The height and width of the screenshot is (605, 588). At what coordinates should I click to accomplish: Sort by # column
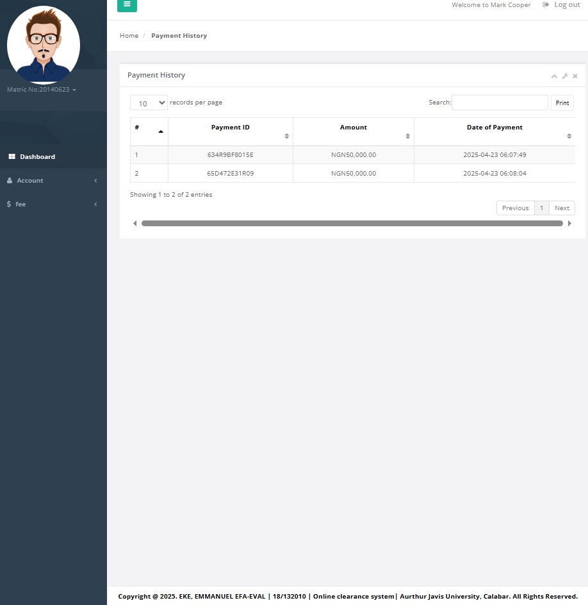click(149, 131)
